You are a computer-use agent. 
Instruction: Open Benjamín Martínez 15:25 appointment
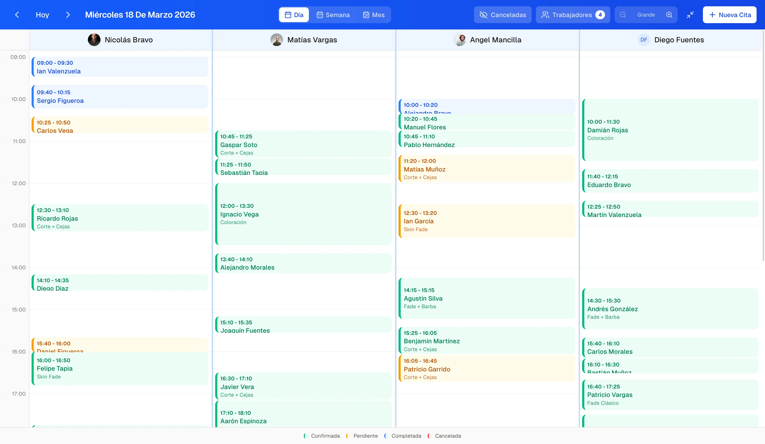(x=487, y=341)
